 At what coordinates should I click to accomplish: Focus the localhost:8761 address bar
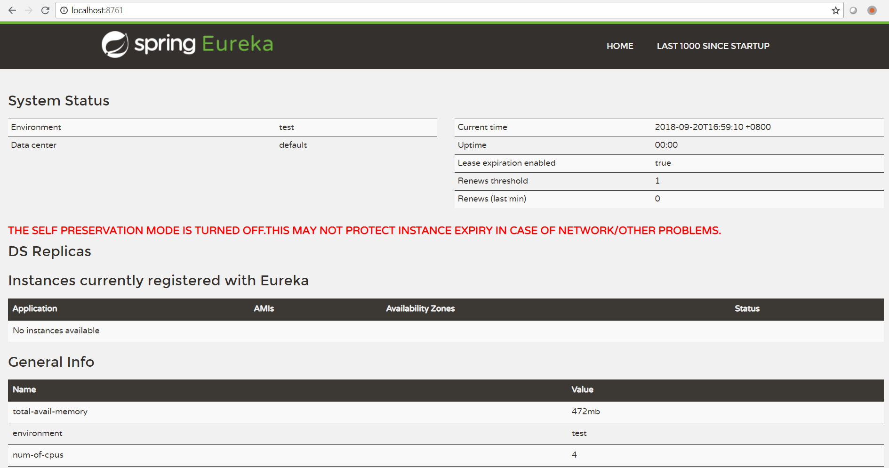424,10
